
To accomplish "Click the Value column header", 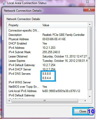I will 64,25.
